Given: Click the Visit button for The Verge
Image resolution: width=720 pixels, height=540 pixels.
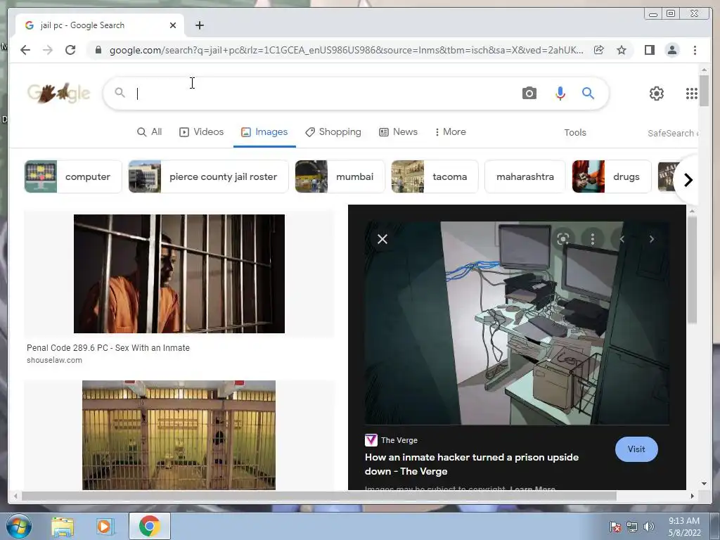Looking at the screenshot, I should 636,449.
